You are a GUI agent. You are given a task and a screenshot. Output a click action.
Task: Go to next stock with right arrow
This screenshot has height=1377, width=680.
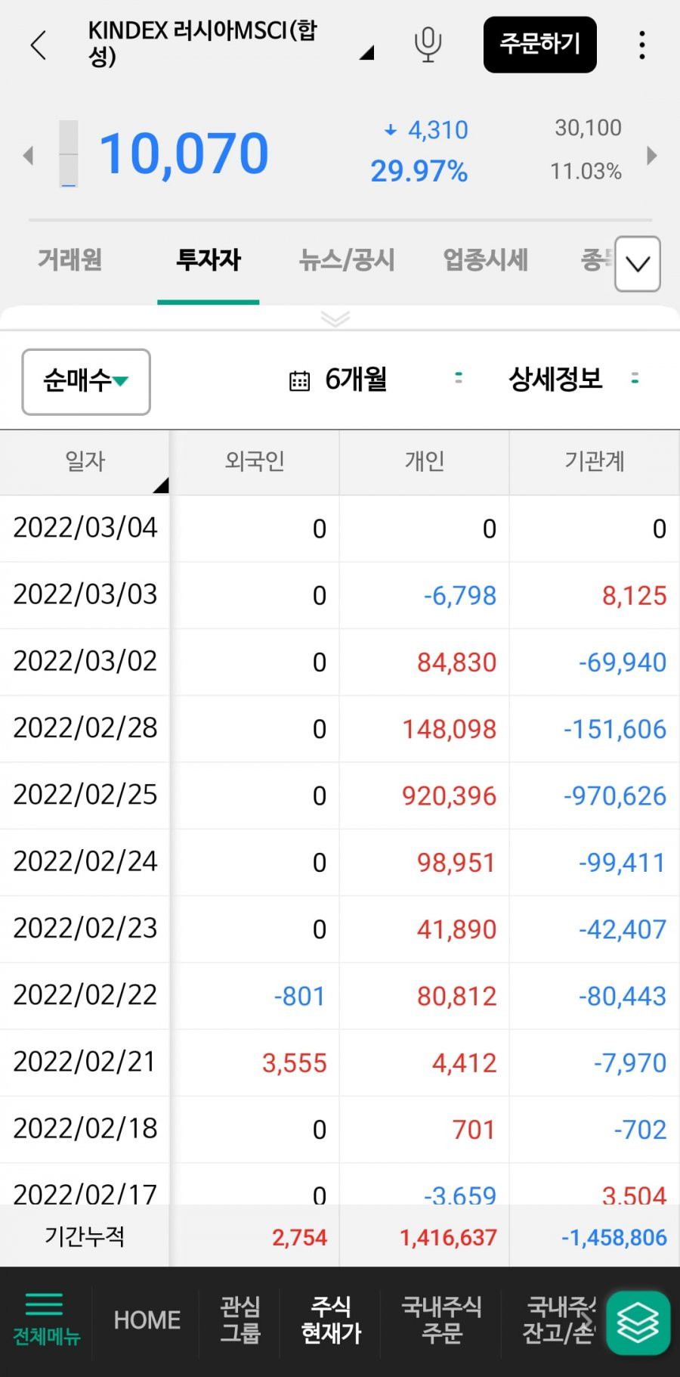click(652, 156)
